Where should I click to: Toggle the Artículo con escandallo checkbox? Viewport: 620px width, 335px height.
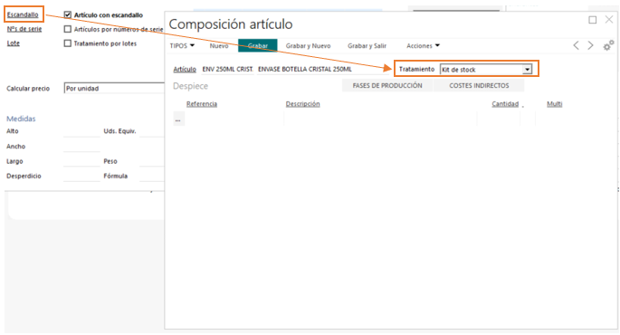(x=68, y=15)
